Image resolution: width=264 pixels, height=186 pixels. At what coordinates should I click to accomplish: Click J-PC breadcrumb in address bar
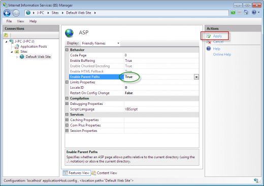pyautogui.click(x=41, y=13)
